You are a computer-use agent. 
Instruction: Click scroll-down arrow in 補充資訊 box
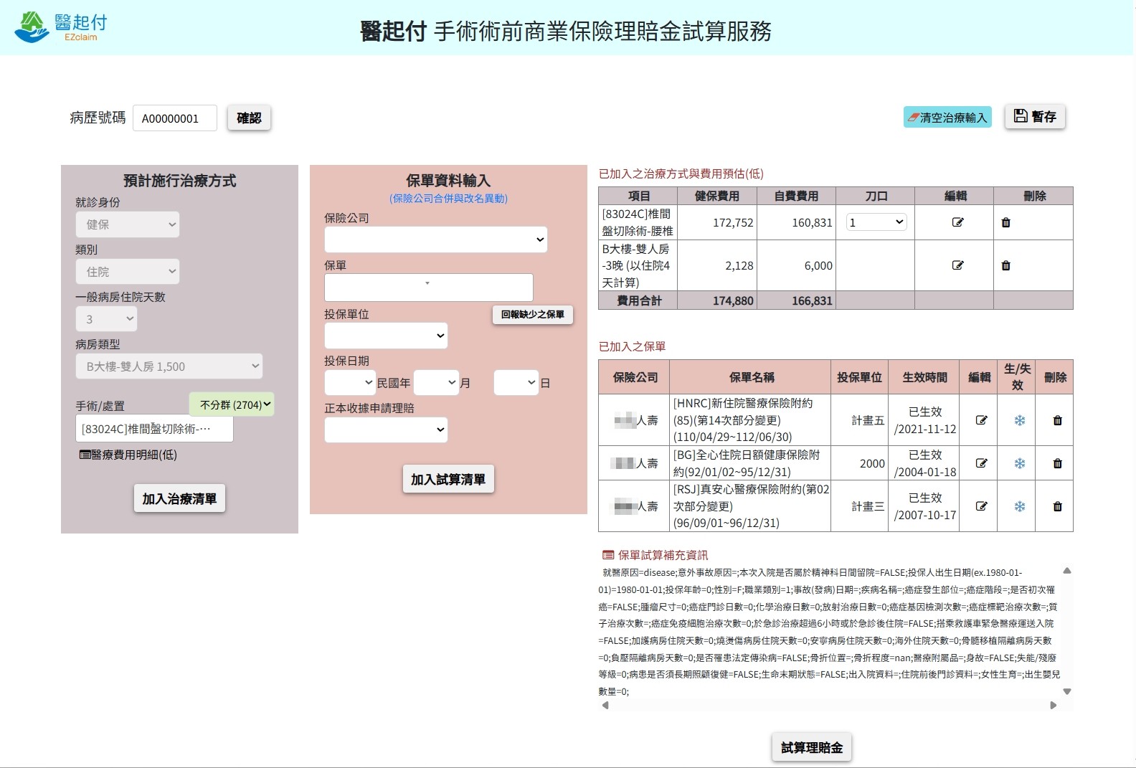(x=1067, y=692)
